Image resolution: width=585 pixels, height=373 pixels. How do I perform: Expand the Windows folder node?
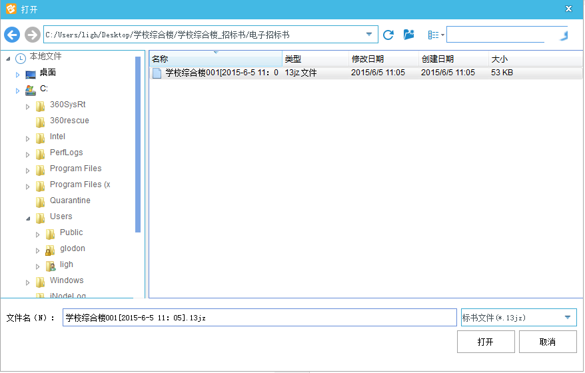click(28, 281)
